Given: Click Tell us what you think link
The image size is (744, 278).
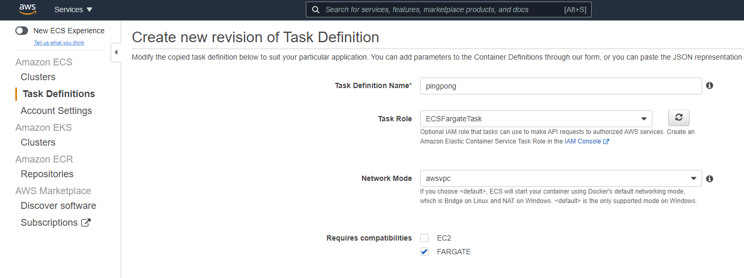Looking at the screenshot, I should pos(59,43).
